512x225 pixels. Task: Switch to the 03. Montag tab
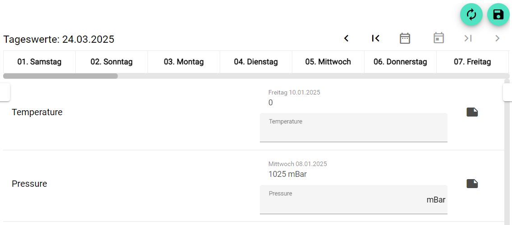(184, 62)
